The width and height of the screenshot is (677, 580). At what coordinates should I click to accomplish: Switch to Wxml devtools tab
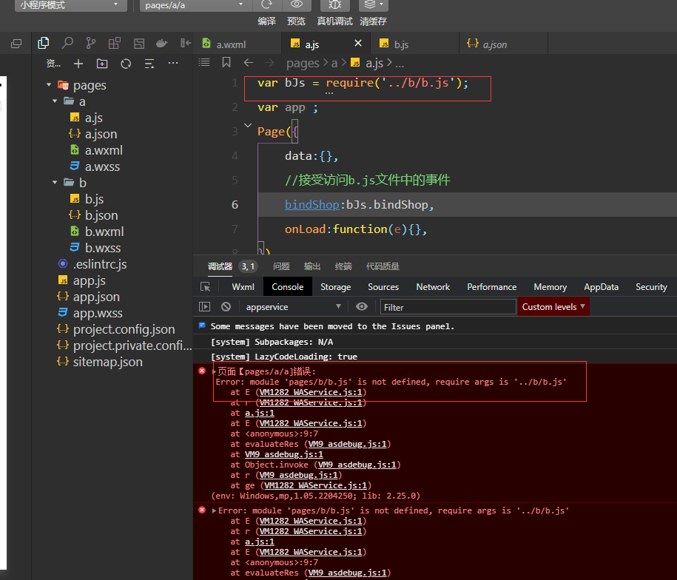(x=243, y=287)
